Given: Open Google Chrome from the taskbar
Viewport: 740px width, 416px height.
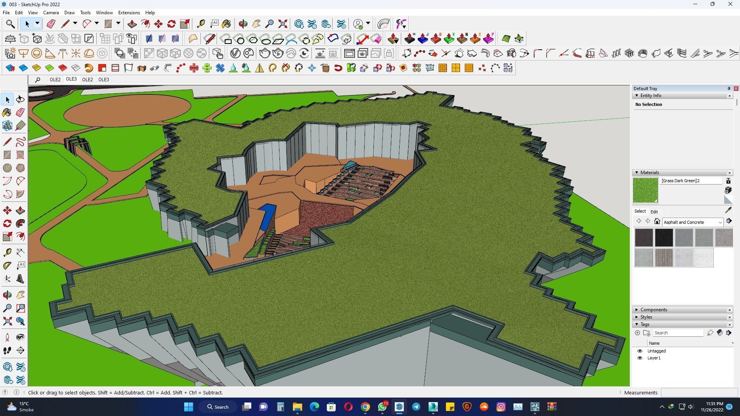Looking at the screenshot, I should coord(365,407).
